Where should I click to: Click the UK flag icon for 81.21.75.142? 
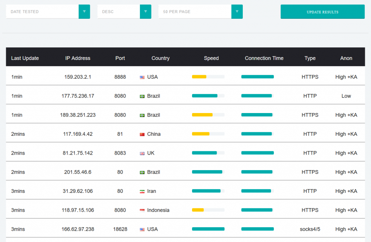tap(142, 154)
